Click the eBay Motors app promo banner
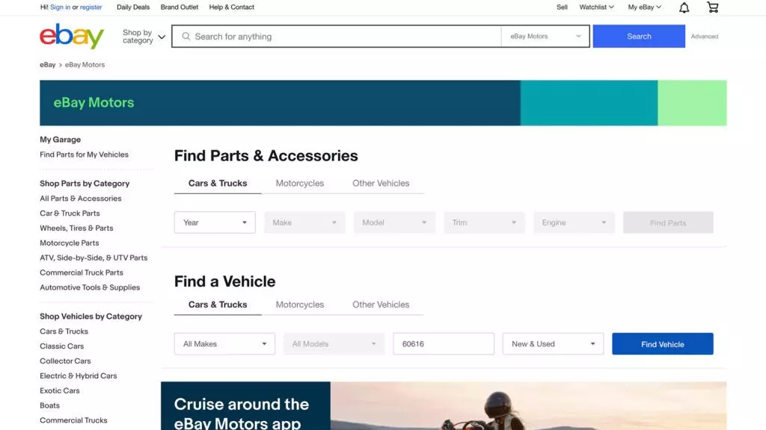This screenshot has width=766, height=430. pyautogui.click(x=444, y=405)
